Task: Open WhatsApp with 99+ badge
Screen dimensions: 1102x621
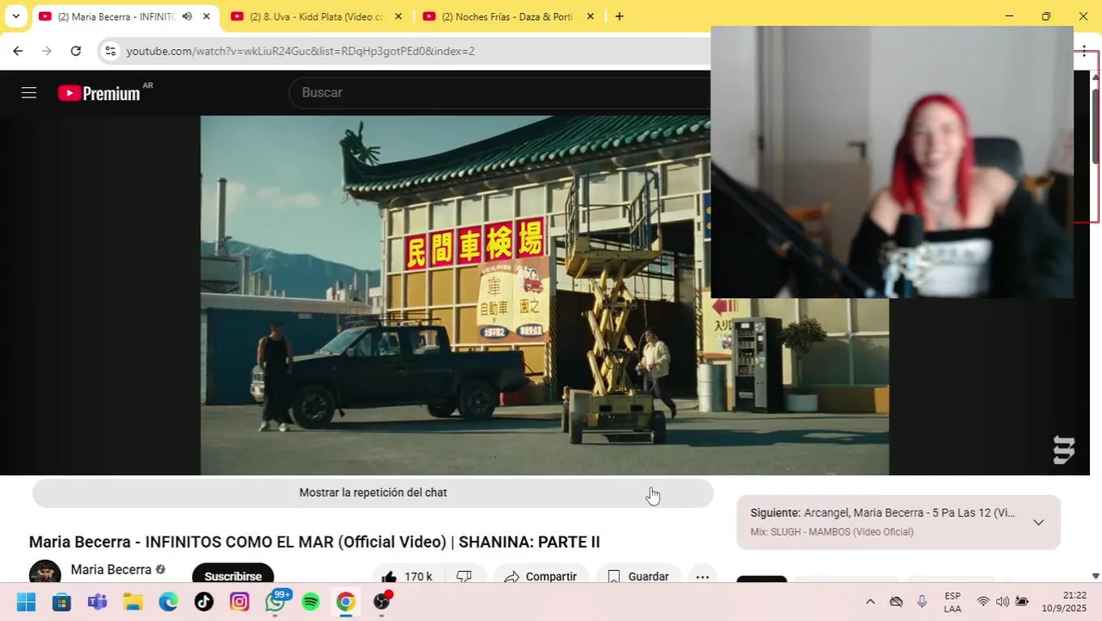Action: click(275, 602)
